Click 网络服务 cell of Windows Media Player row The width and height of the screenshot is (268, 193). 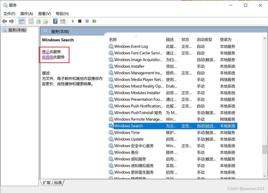[x=228, y=79]
